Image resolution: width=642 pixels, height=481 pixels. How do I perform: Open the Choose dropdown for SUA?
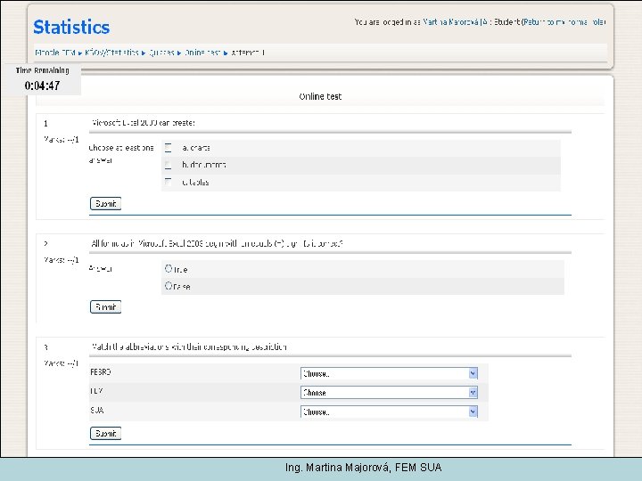coord(389,412)
